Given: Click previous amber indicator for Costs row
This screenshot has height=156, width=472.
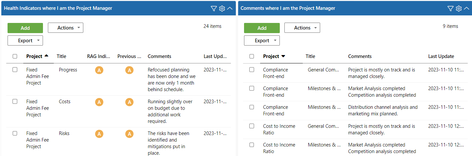Looking at the screenshot, I should pyautogui.click(x=130, y=102).
